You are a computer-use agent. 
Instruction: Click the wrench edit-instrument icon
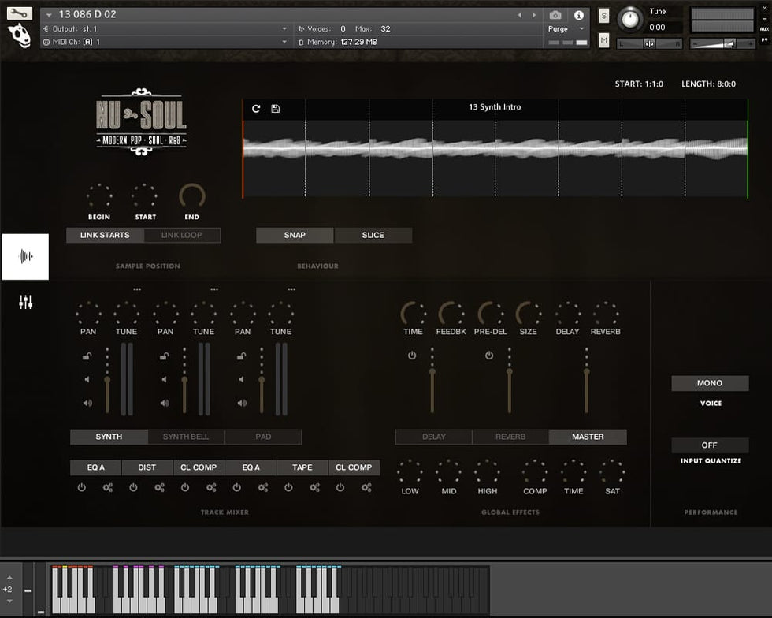point(19,13)
